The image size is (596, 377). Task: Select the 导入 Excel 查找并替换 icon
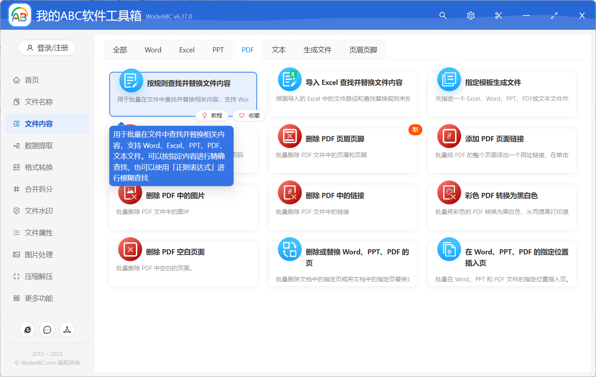(x=290, y=79)
